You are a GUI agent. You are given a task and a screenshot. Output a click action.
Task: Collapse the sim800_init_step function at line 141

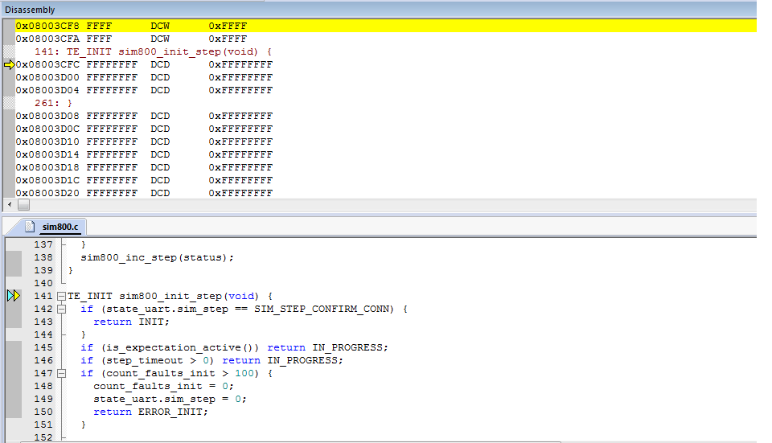[62, 297]
